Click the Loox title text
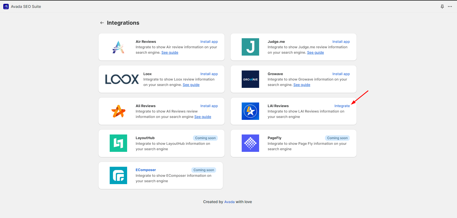The height and width of the screenshot is (218, 457). 148,74
